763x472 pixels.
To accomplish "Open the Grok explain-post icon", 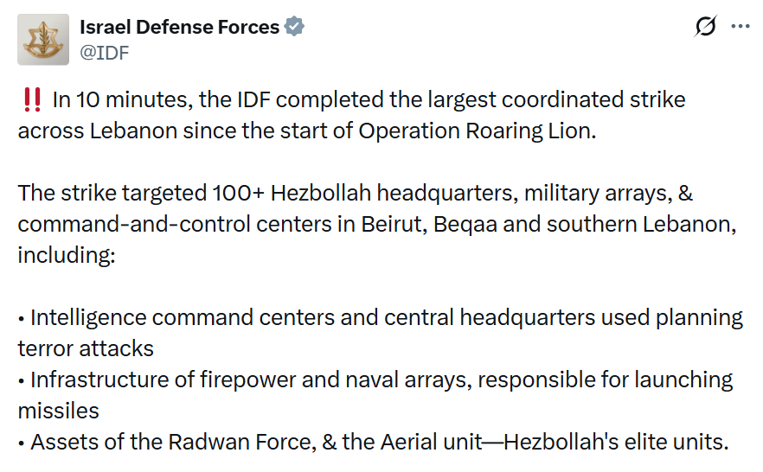I will pyautogui.click(x=706, y=27).
